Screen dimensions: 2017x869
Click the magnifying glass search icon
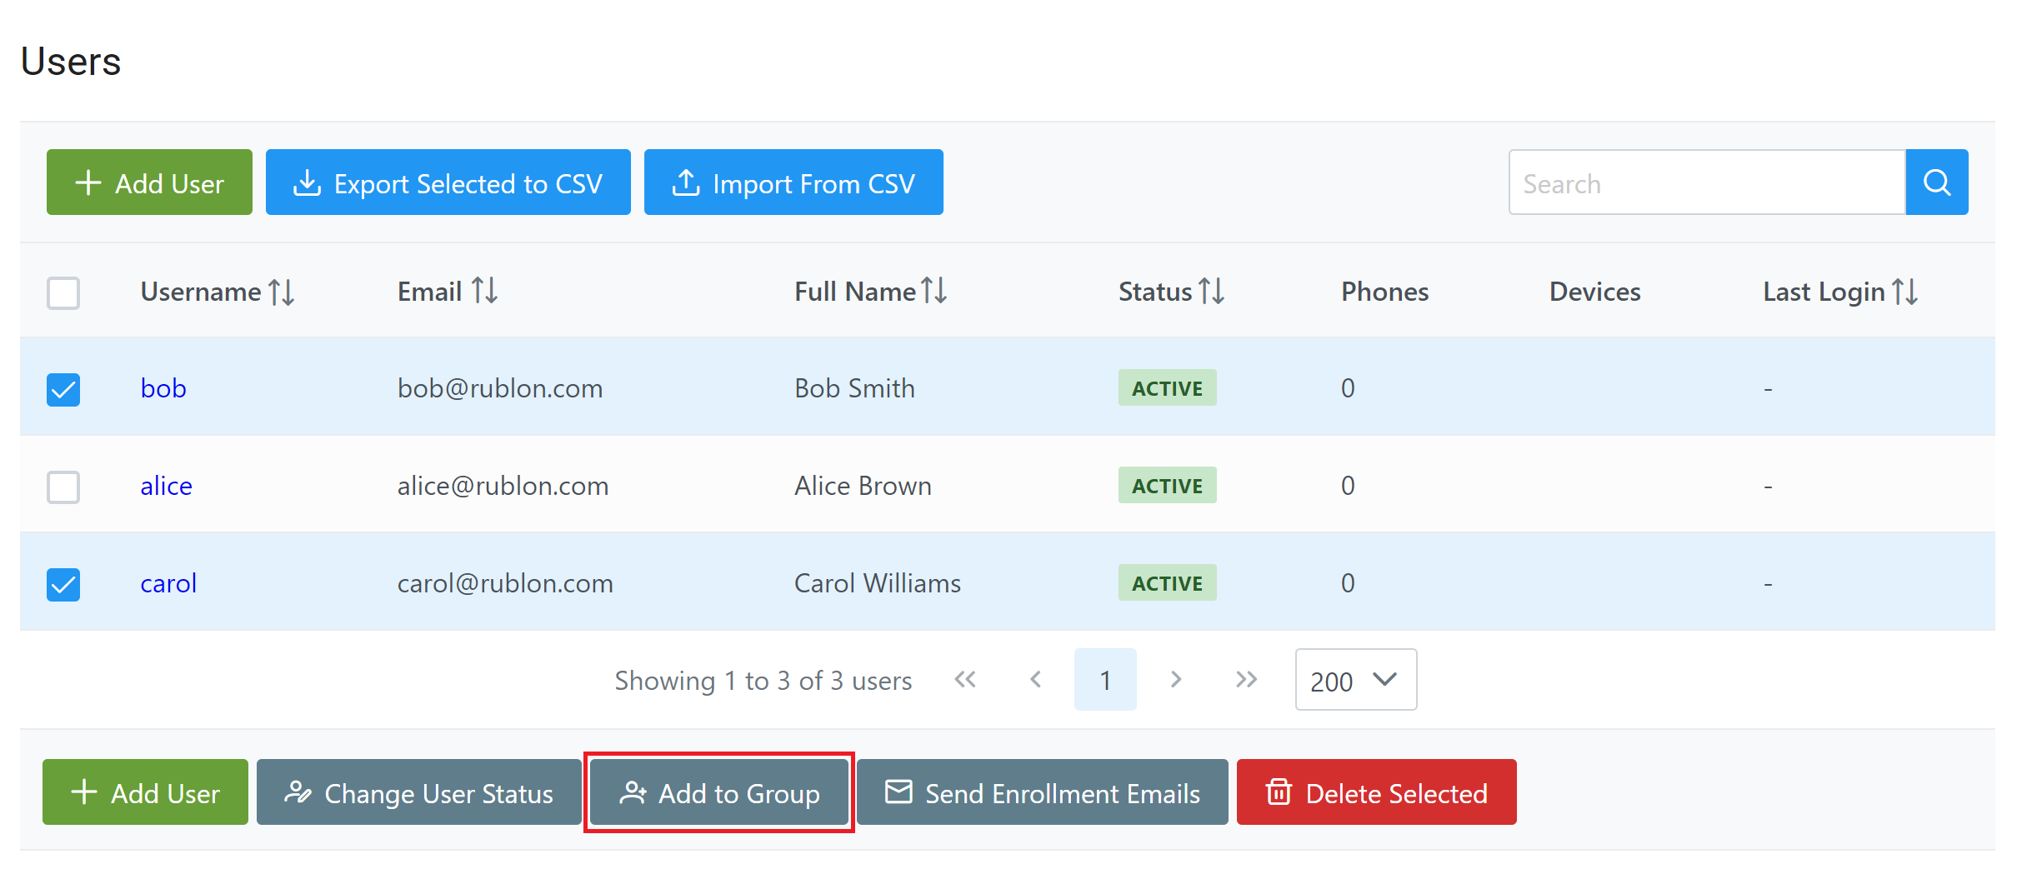pyautogui.click(x=1936, y=182)
